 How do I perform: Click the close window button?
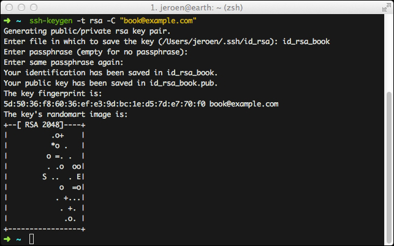tap(9, 9)
